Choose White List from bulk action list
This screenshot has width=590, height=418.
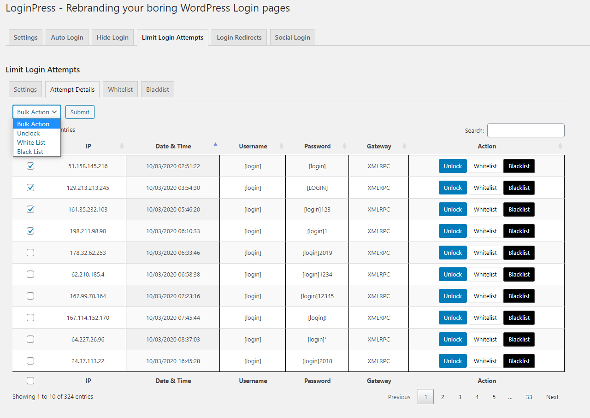(x=37, y=142)
